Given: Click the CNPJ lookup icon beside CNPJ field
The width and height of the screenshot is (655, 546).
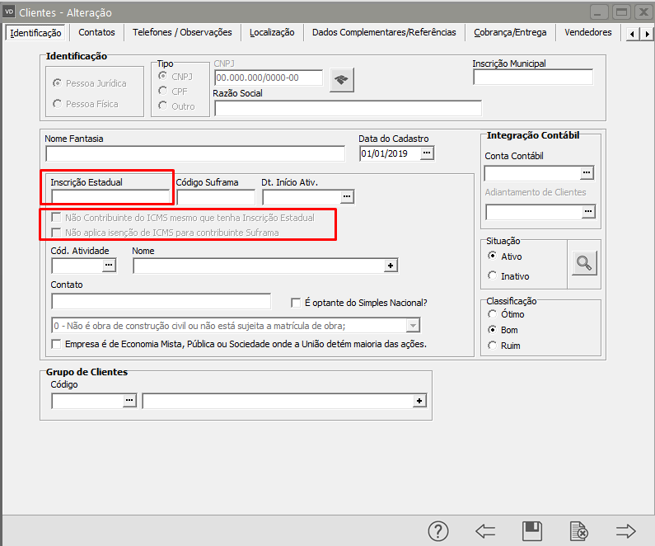Looking at the screenshot, I should [341, 79].
